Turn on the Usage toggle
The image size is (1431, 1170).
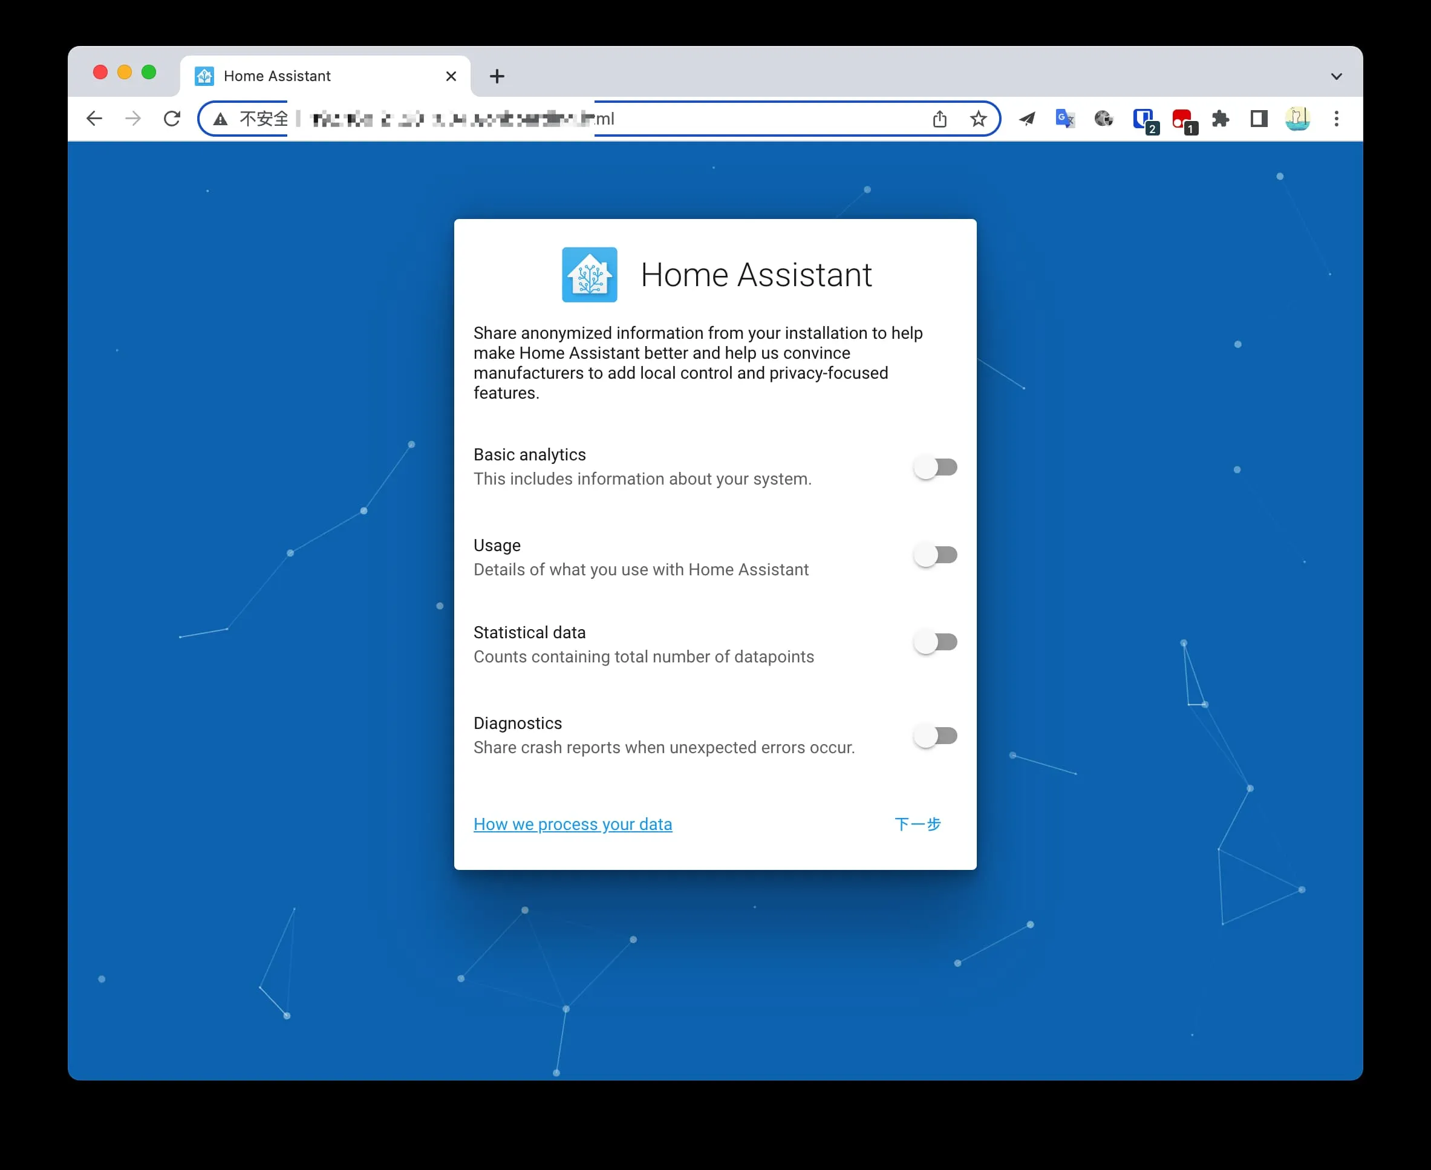pyautogui.click(x=935, y=555)
